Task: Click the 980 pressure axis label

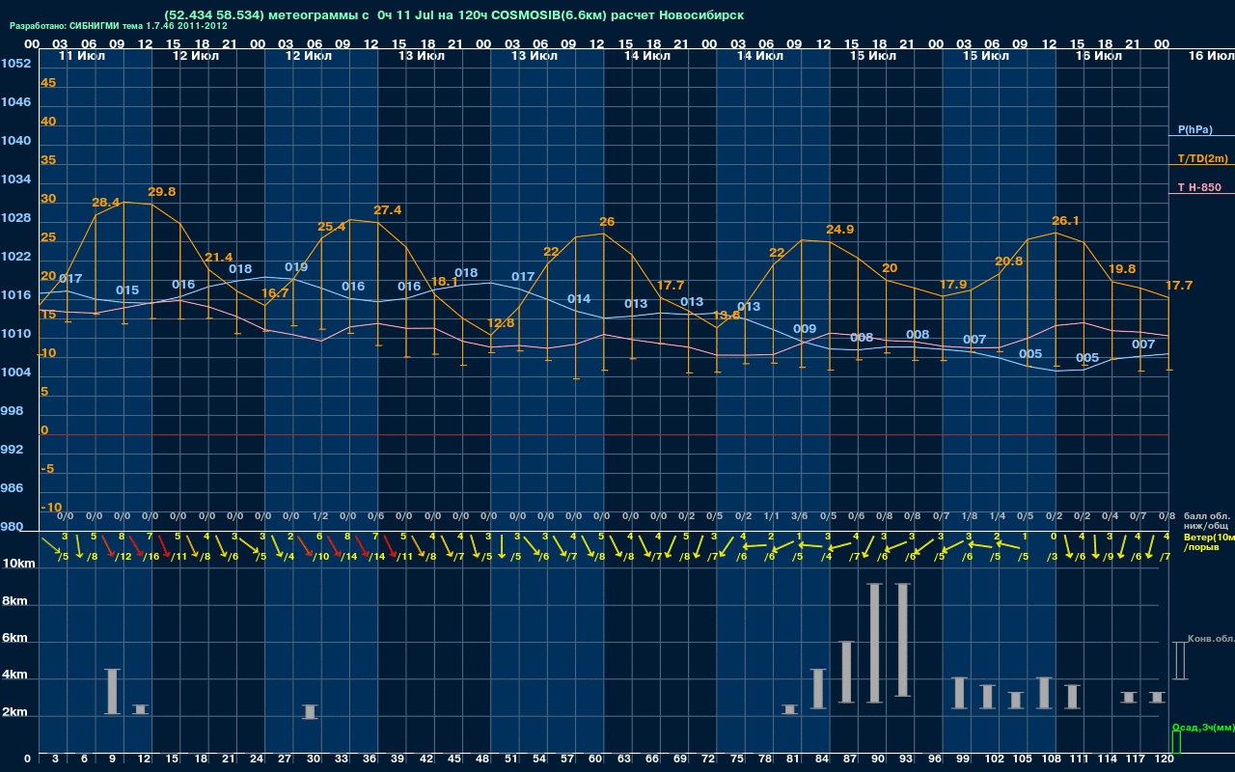Action: tap(12, 527)
